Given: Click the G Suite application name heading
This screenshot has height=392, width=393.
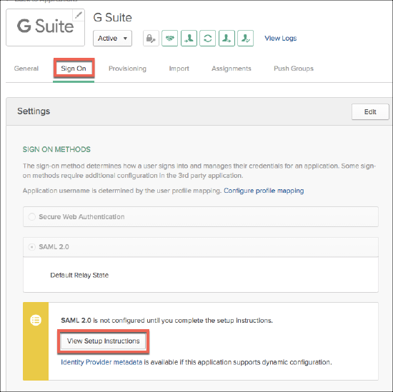Looking at the screenshot, I should 112,18.
